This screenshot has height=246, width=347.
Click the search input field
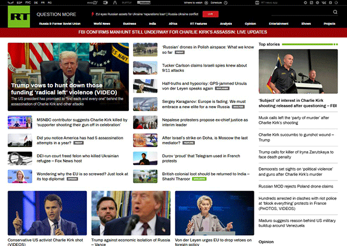(x=301, y=12)
